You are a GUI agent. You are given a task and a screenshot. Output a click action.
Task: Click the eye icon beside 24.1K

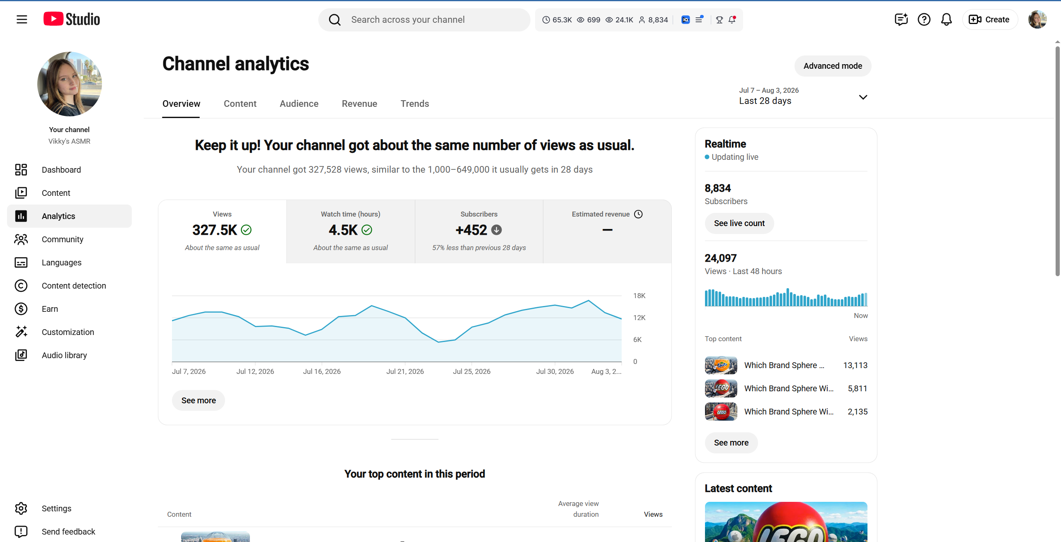[609, 20]
